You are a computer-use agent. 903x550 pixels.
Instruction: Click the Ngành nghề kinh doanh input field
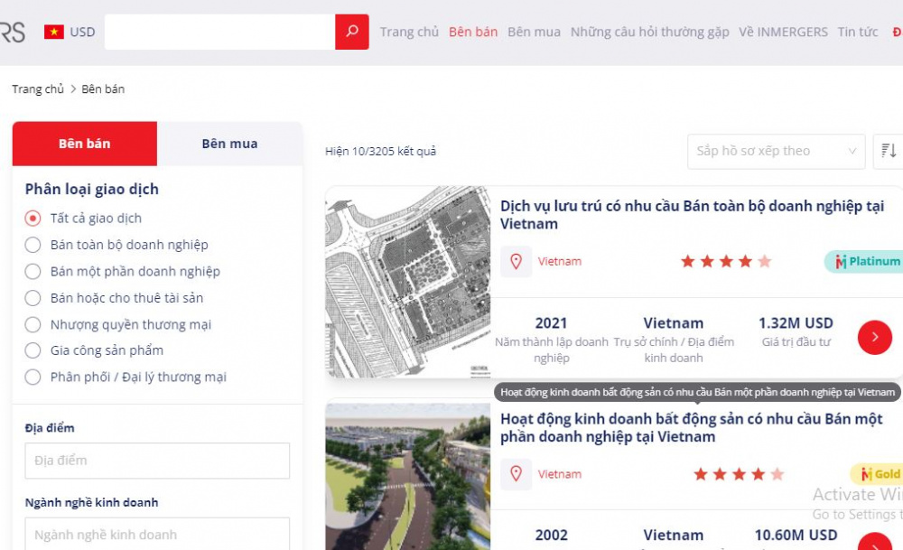pos(157,534)
